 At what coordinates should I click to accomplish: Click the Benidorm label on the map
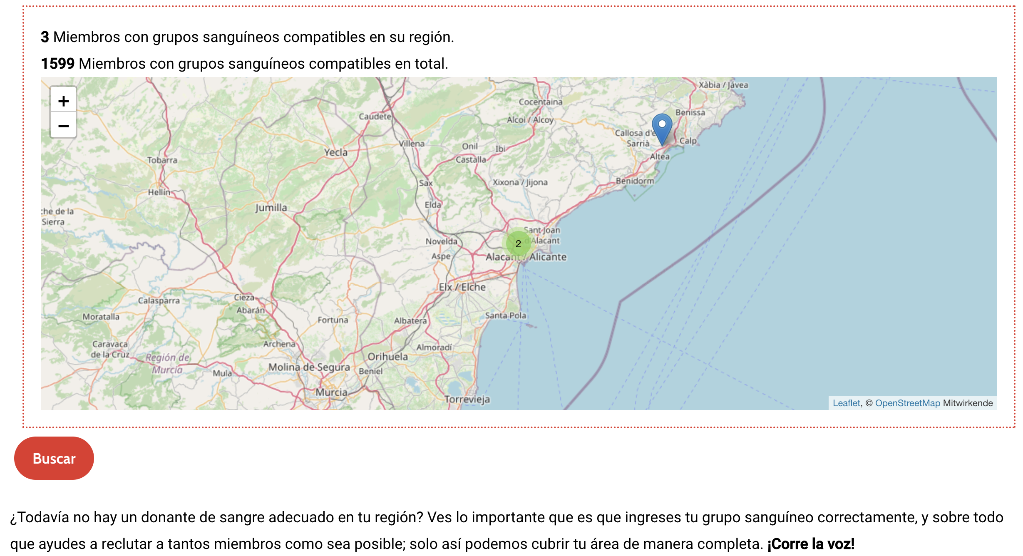click(635, 181)
